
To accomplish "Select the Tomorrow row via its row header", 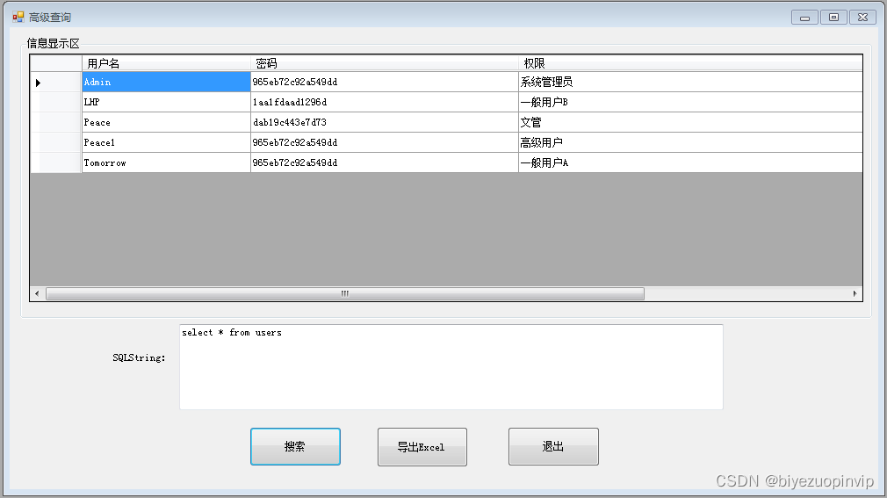I will tap(56, 162).
